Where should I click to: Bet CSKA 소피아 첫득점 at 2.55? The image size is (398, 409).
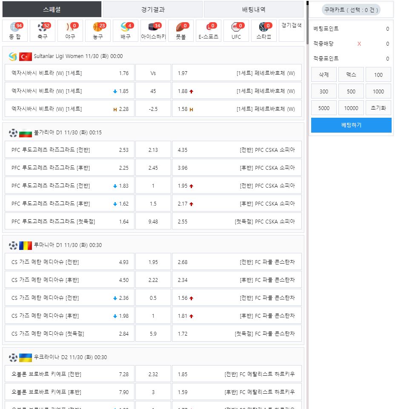(237, 221)
